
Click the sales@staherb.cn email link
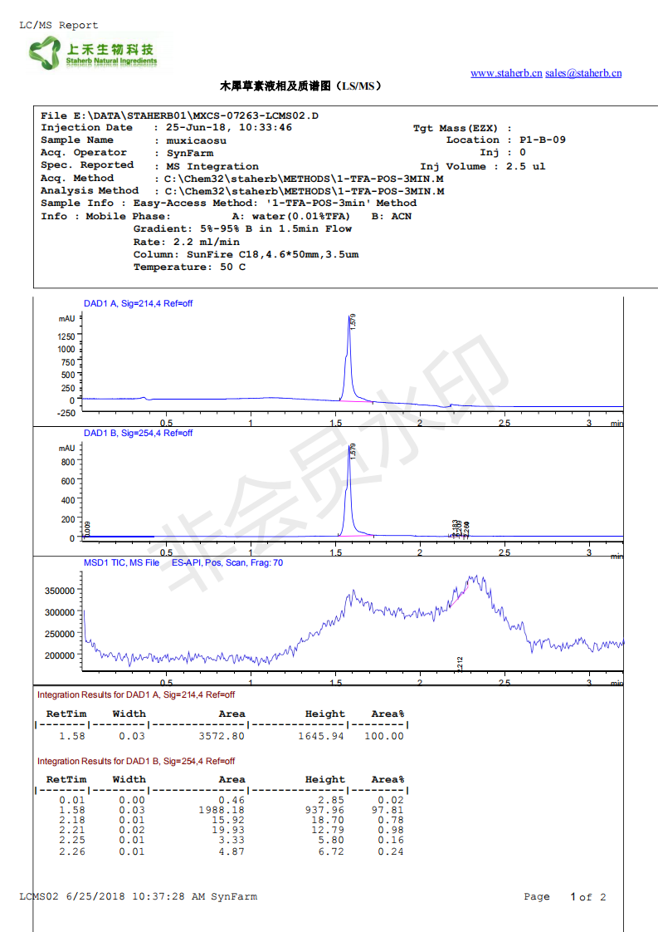click(x=583, y=73)
